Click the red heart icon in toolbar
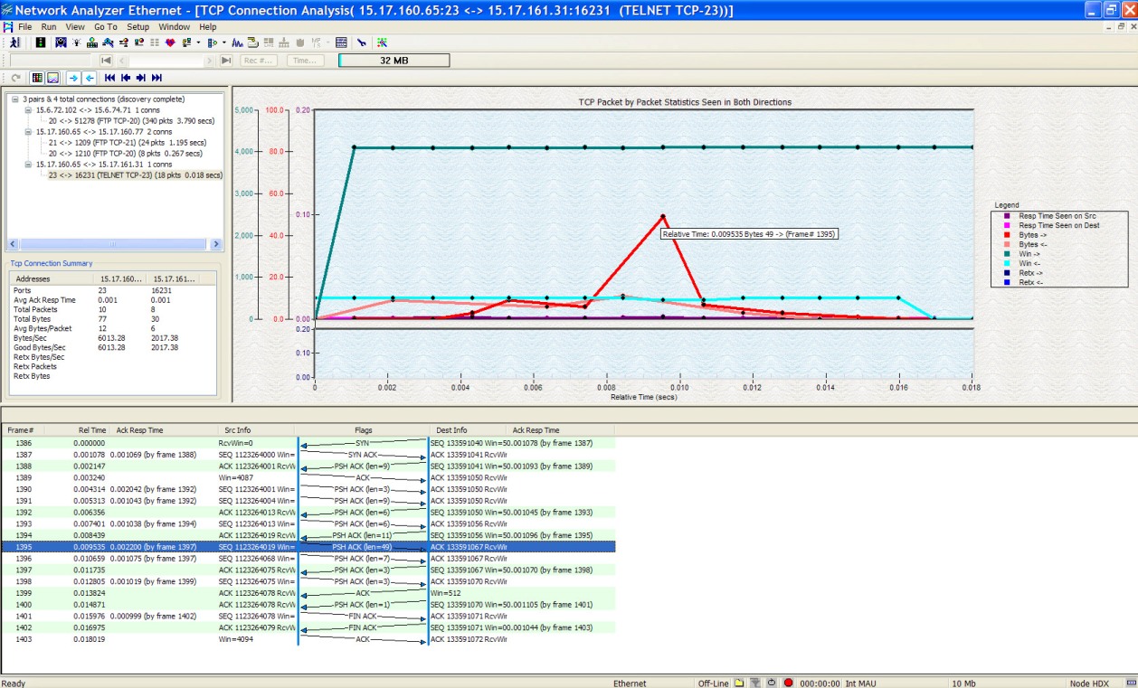The height and width of the screenshot is (688, 1138). (170, 42)
